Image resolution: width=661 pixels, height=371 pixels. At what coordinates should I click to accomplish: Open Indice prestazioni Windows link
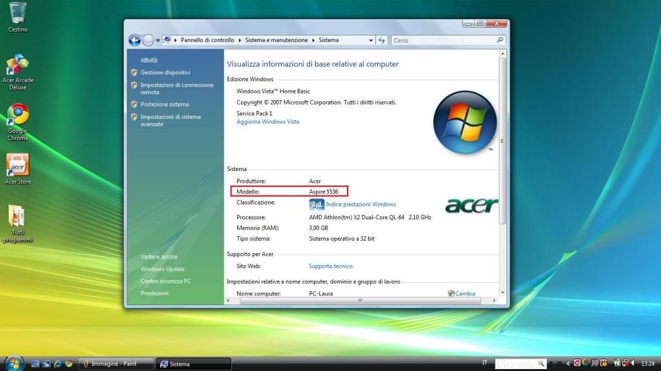coord(361,205)
